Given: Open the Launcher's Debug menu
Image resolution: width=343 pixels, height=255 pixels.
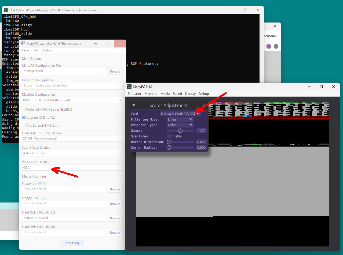Looking at the screenshot, I should point(48,50).
